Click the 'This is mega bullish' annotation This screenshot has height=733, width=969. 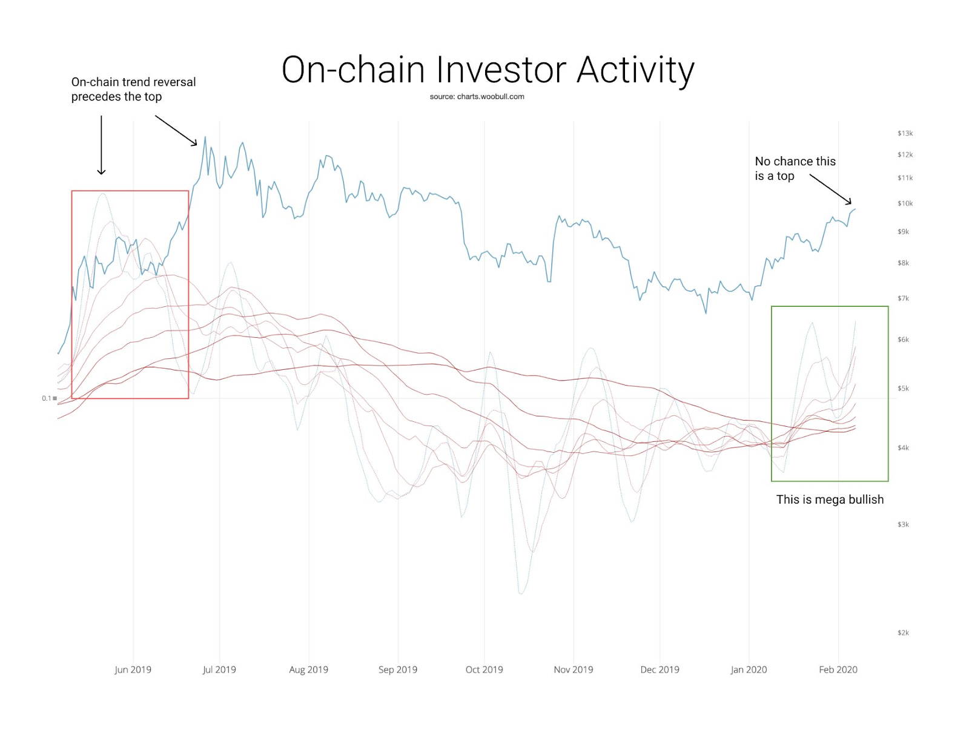[x=830, y=499]
